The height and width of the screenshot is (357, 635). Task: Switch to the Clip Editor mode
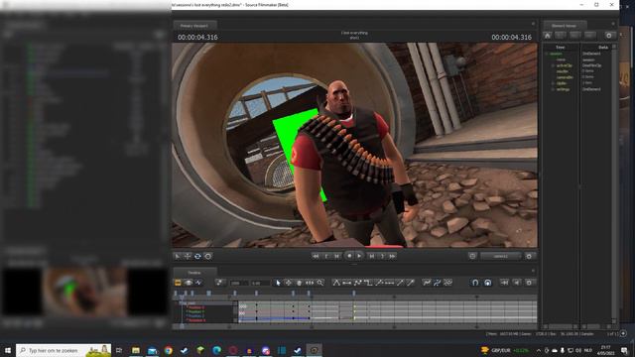point(178,283)
